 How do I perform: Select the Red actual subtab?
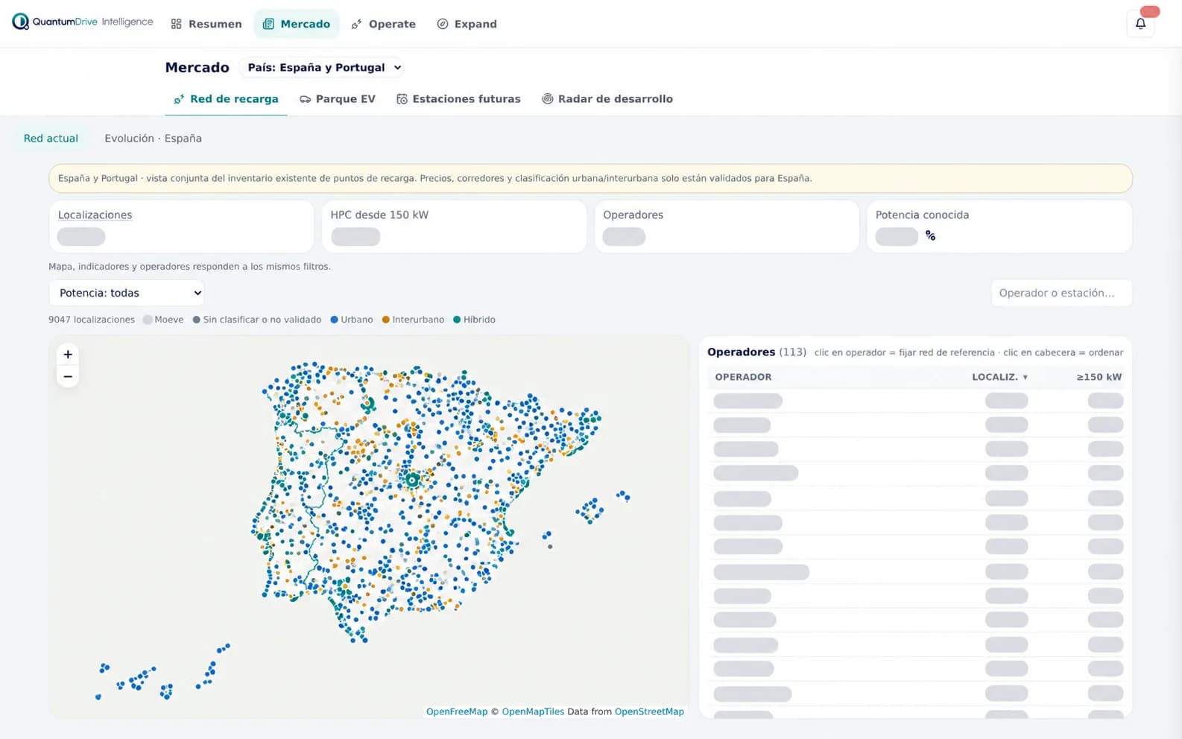[x=51, y=139]
